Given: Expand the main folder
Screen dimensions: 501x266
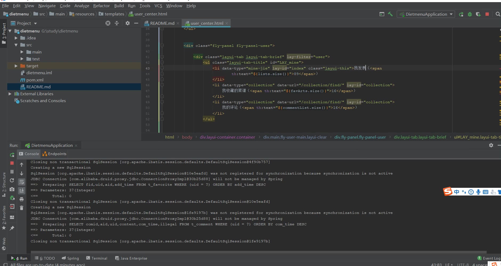Looking at the screenshot, I should click(22, 52).
